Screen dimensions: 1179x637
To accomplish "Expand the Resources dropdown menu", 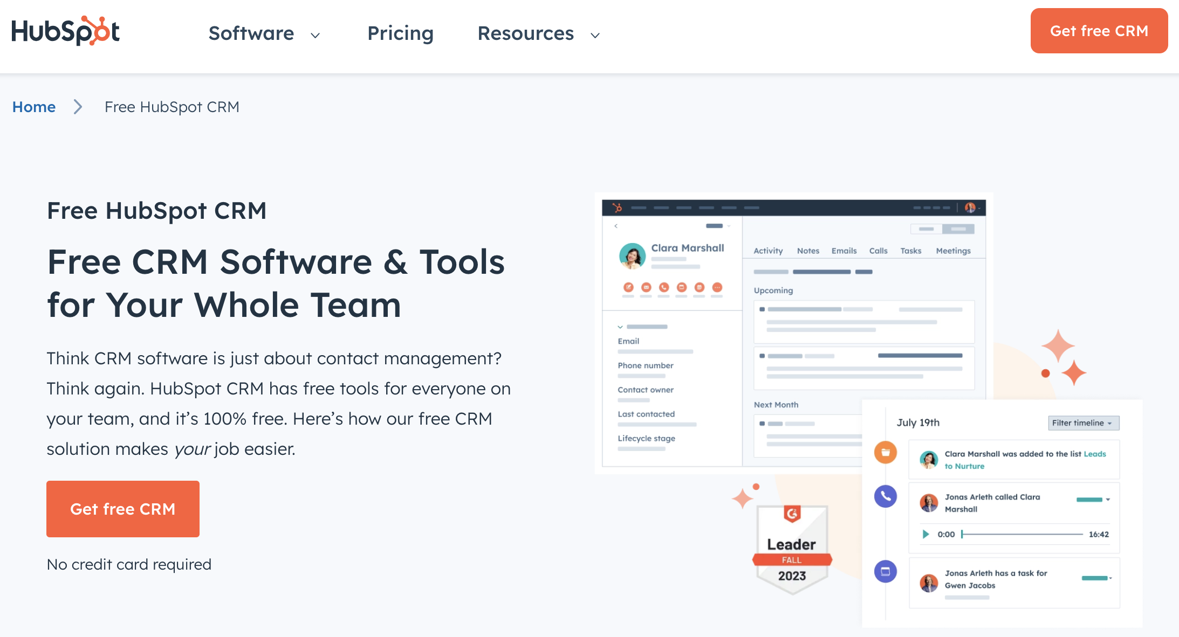I will [538, 33].
